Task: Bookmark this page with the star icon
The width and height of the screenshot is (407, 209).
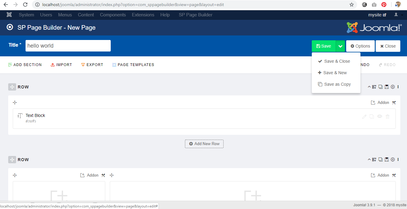Action: pyautogui.click(x=352, y=5)
